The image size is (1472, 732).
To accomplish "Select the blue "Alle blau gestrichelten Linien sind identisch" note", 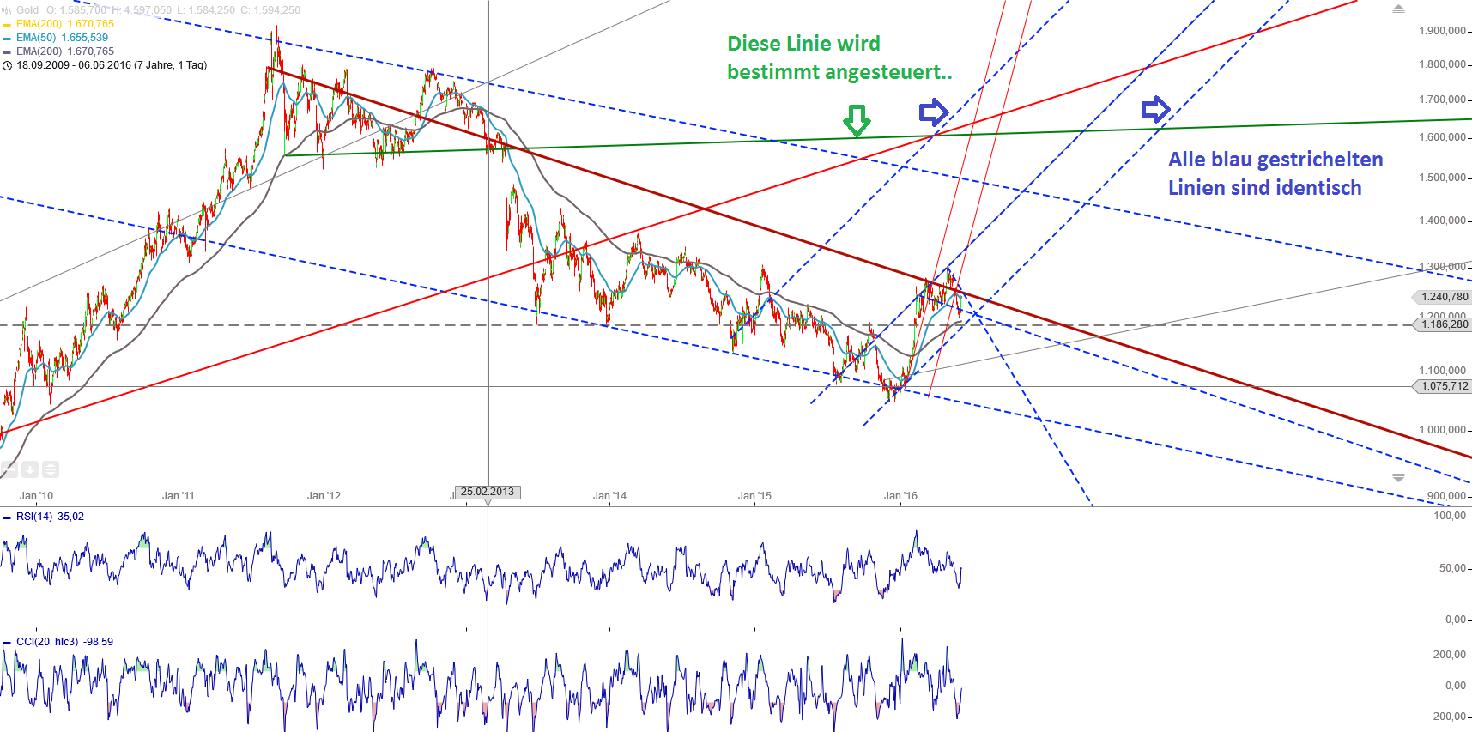I will 1275,173.
